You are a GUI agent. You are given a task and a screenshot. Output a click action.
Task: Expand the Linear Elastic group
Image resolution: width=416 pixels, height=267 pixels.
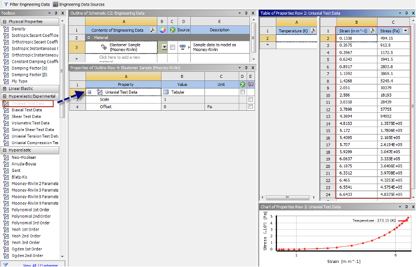click(x=5, y=88)
